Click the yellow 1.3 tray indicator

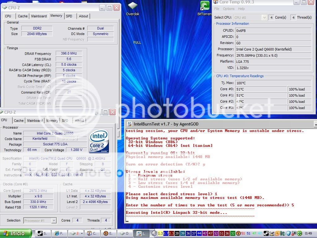[x=160, y=233]
